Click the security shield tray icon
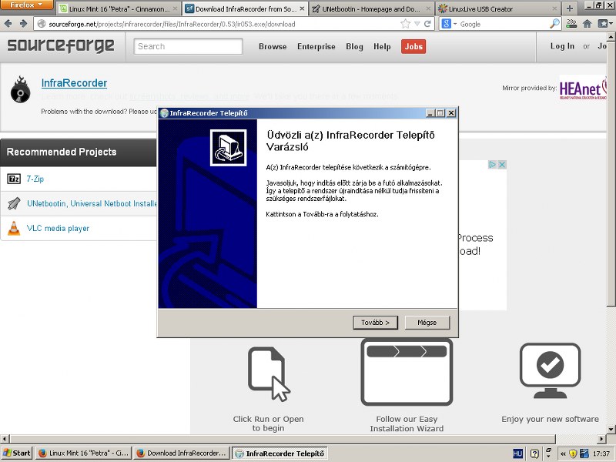The image size is (616, 462). (573, 454)
